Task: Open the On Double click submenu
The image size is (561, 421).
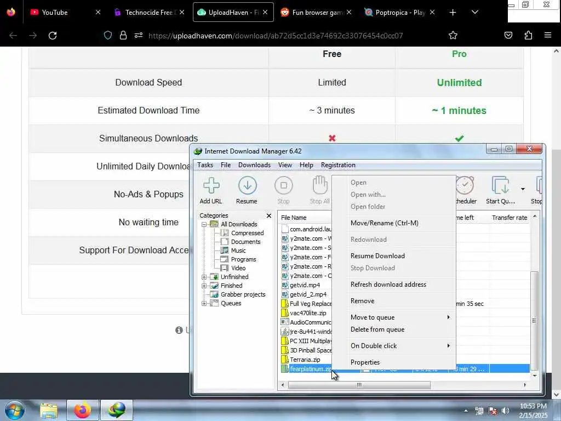Action: tap(393, 346)
